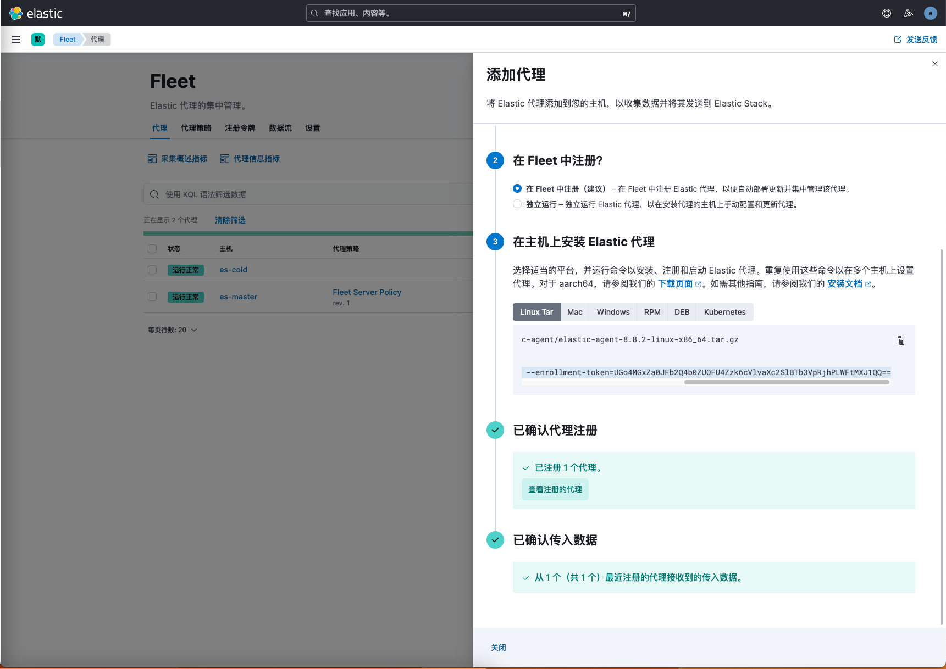Viewport: 946px width, 669px height.
Task: Click the 主机 column header
Action: click(226, 249)
